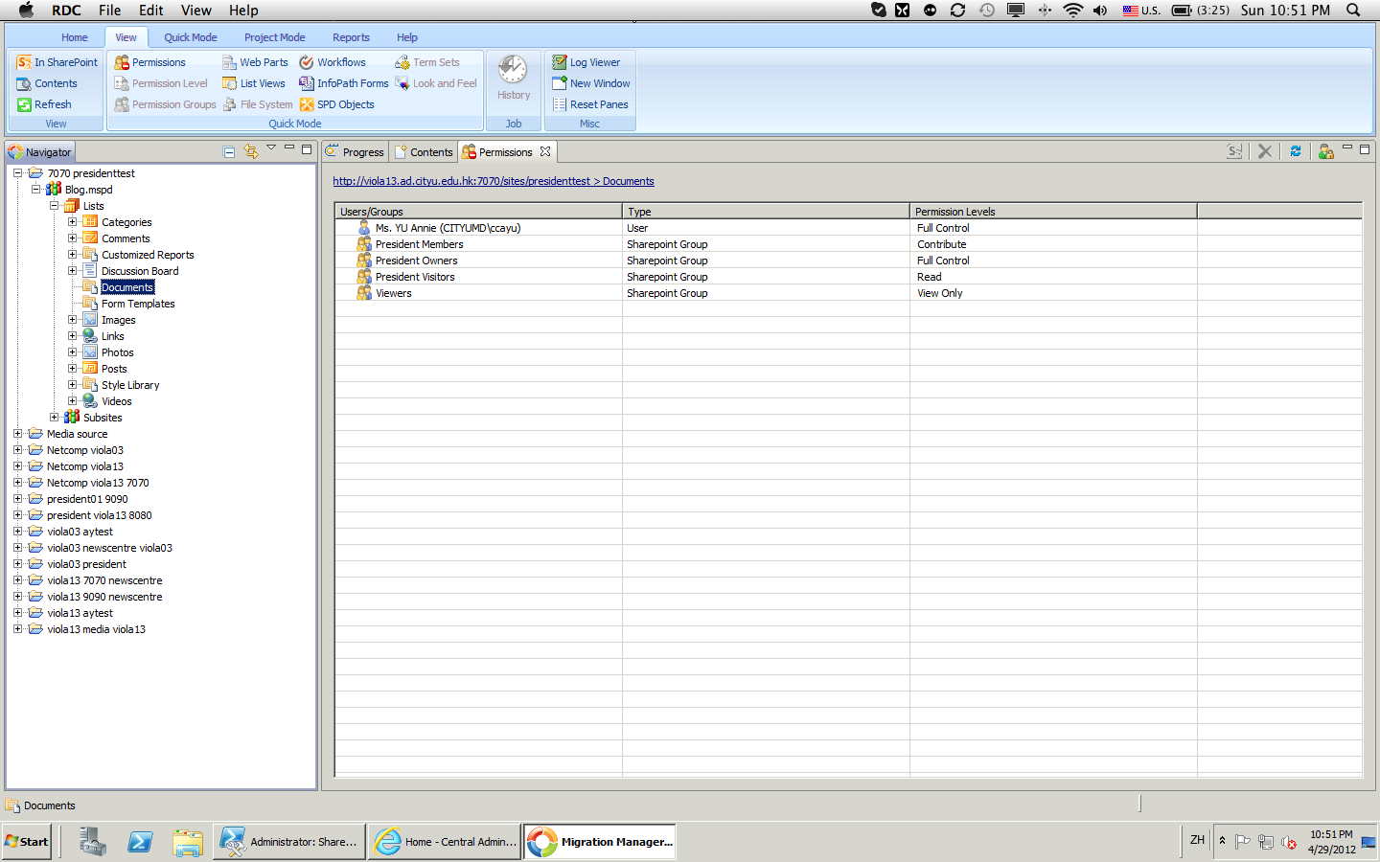Toggle Link with Editor in Navigator
The height and width of the screenshot is (862, 1380).
[x=251, y=151]
